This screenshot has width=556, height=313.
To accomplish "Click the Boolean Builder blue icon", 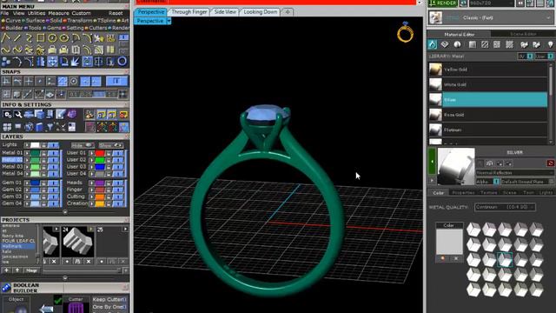I will click(6, 288).
